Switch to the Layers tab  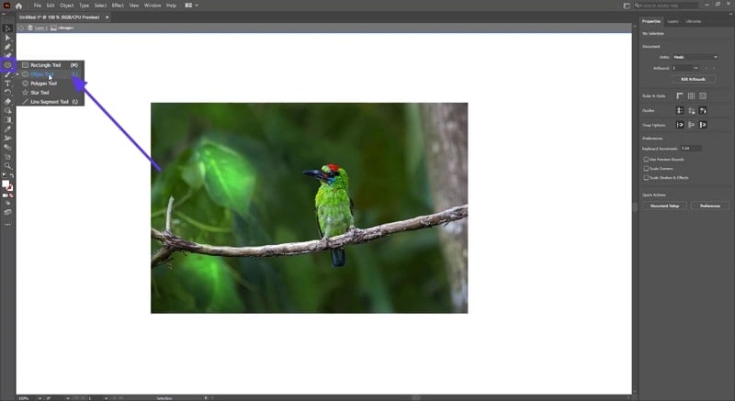pos(673,21)
